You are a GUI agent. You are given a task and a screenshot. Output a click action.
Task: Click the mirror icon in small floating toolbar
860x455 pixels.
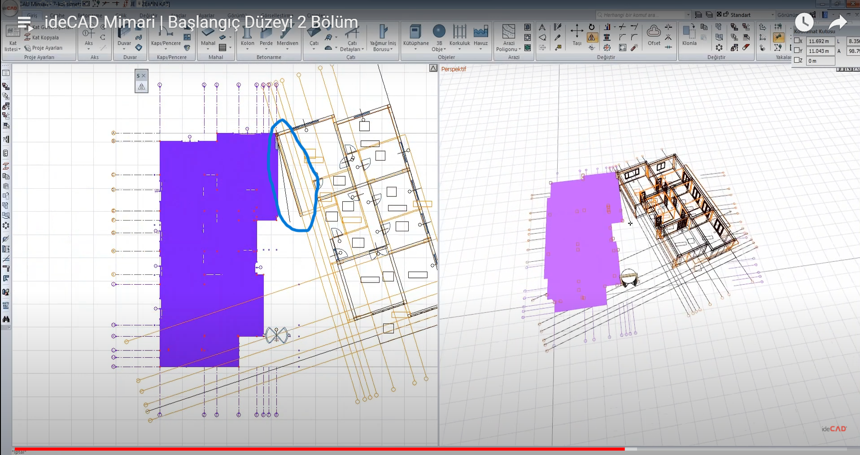pyautogui.click(x=141, y=87)
